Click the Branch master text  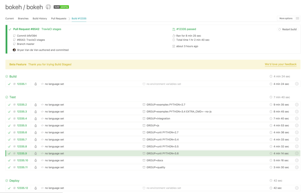coord(25,44)
